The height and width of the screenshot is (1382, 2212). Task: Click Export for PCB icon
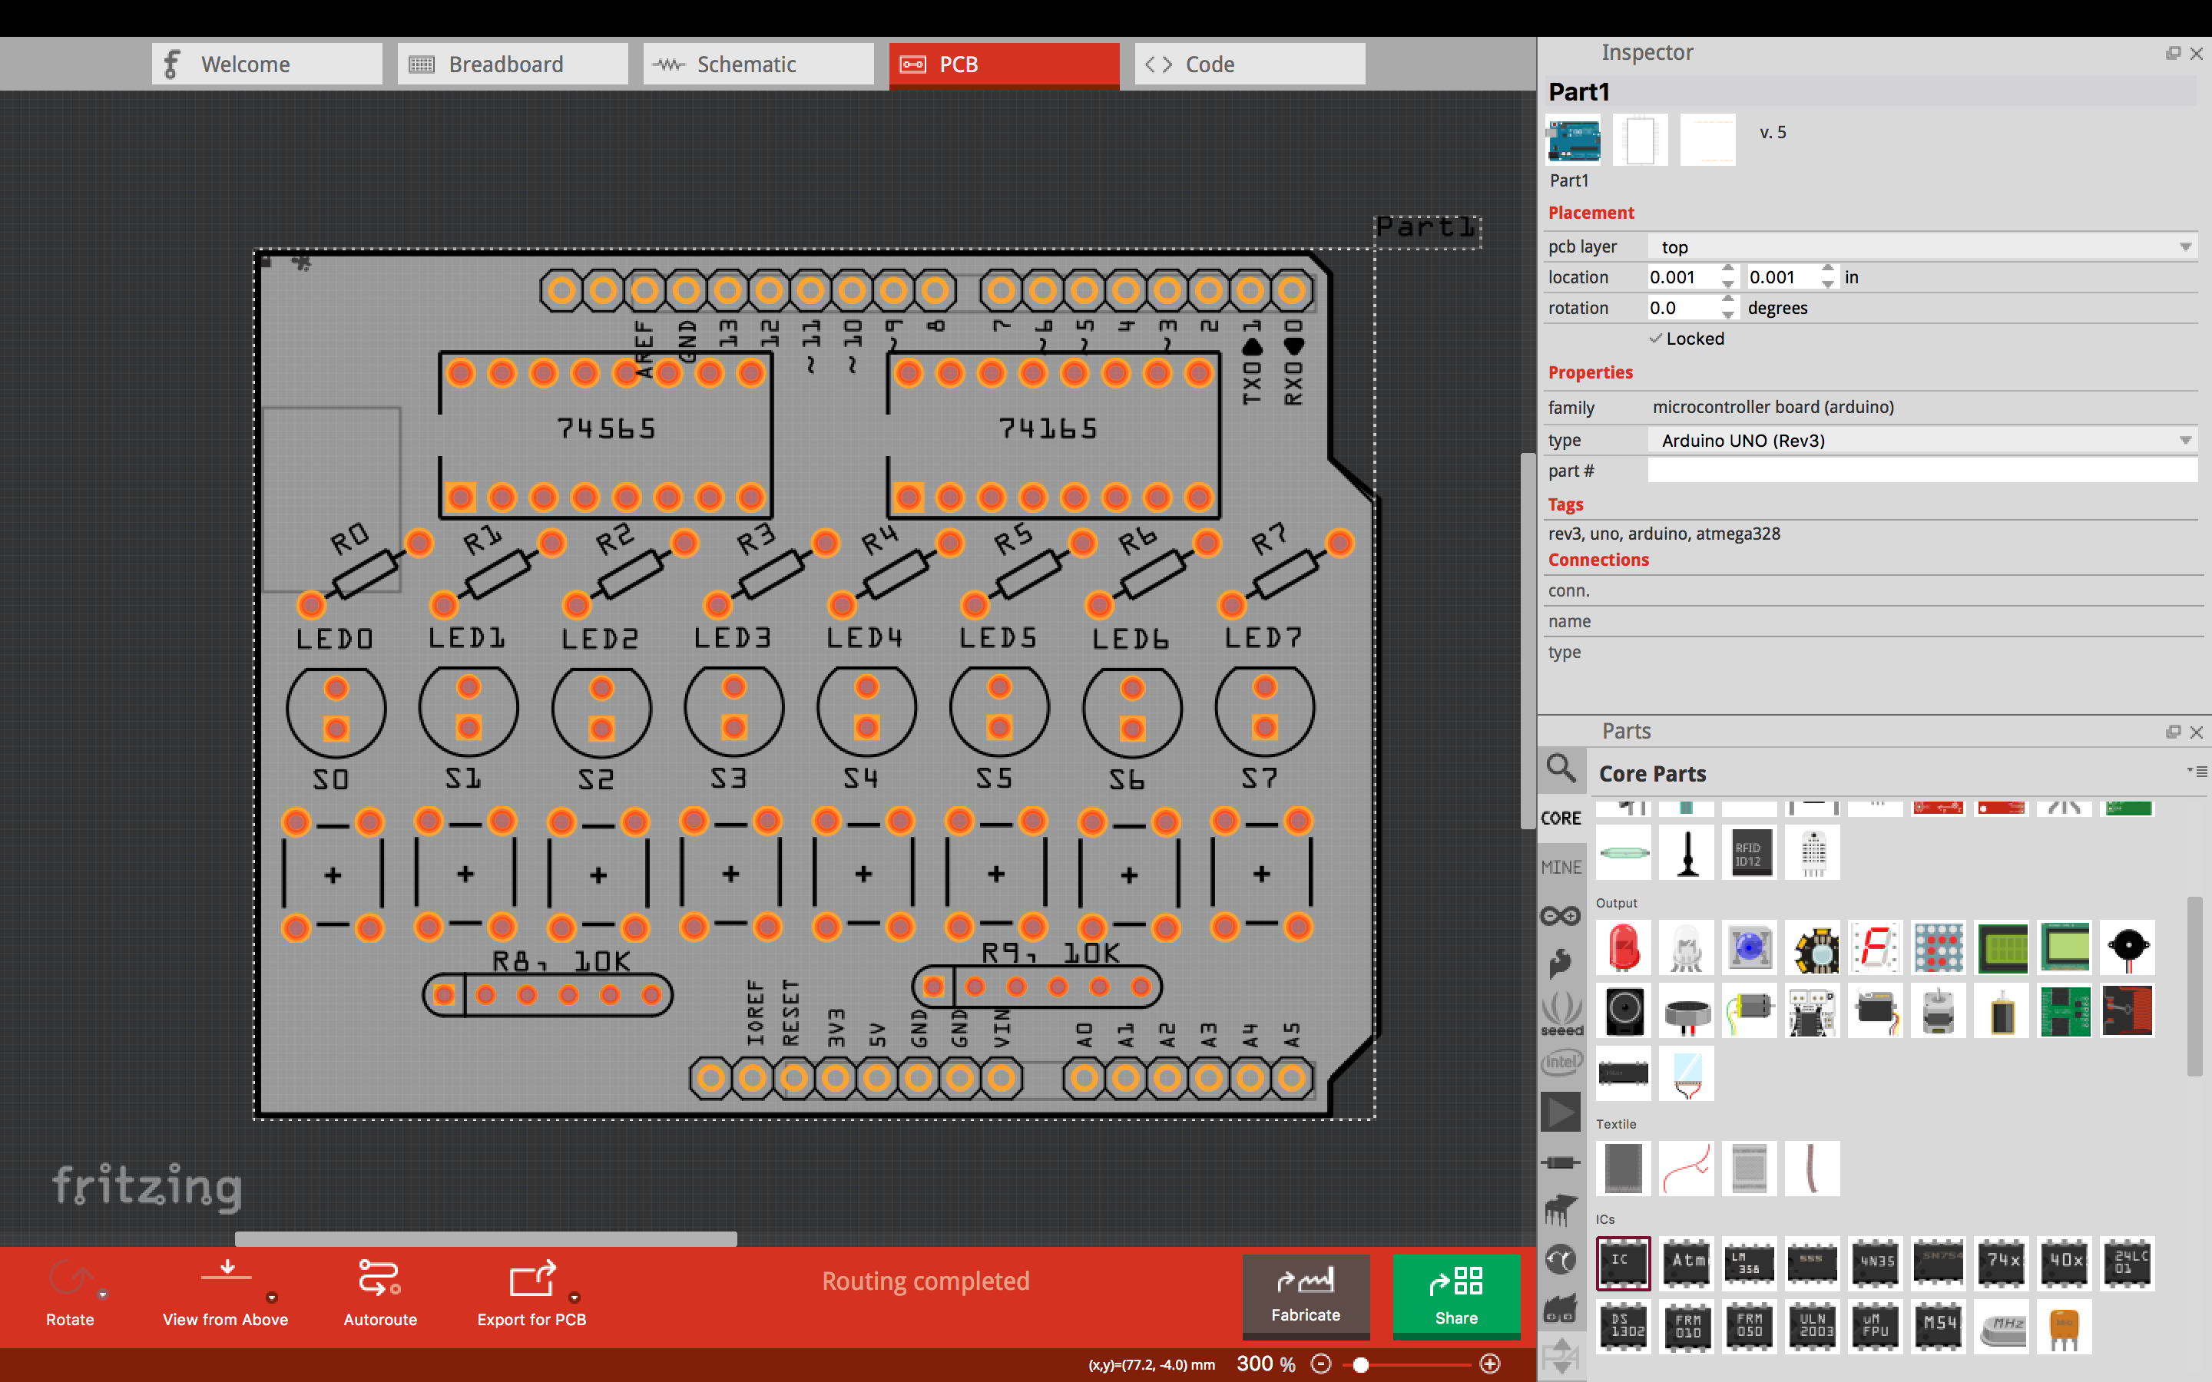[x=531, y=1278]
